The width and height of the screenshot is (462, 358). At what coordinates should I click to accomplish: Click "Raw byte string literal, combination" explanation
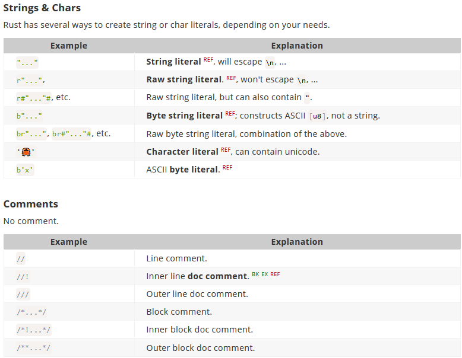tap(246, 134)
